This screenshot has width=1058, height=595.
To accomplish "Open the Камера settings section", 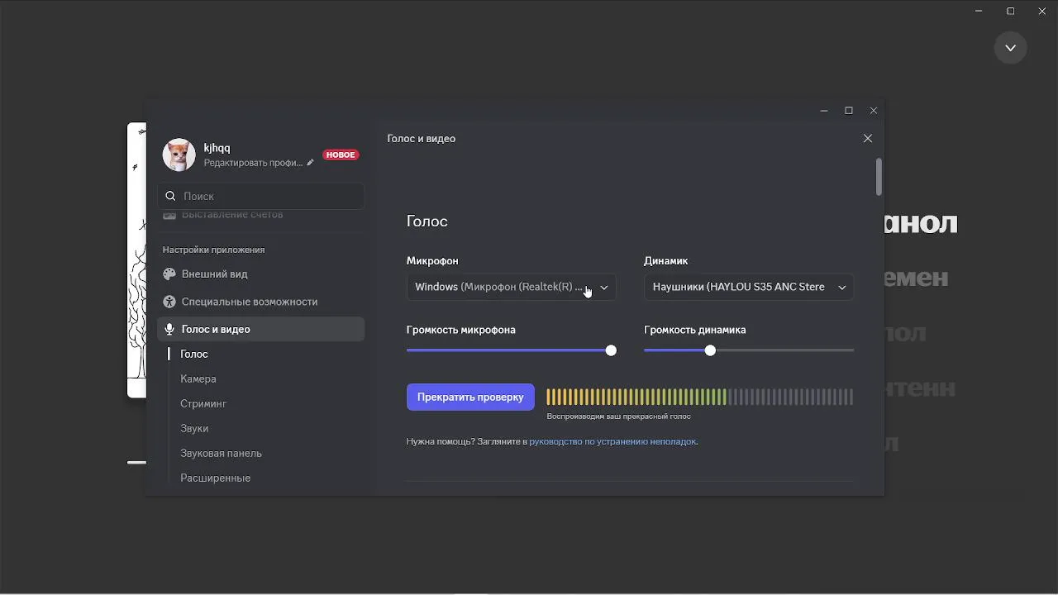I will coord(198,378).
